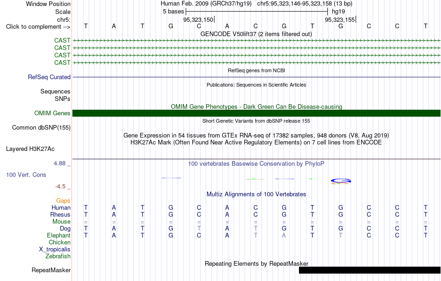Open '100 vertebrates Basewise Conservation by PhyloP' title
Viewport: 441px width, 281px height.
click(256, 163)
